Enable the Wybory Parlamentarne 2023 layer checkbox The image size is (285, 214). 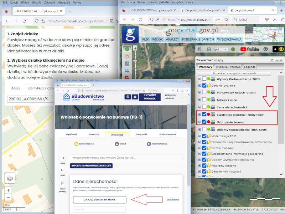point(204,79)
